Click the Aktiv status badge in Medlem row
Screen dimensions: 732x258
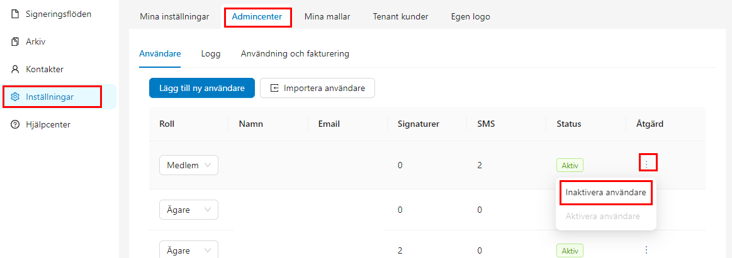pyautogui.click(x=570, y=165)
